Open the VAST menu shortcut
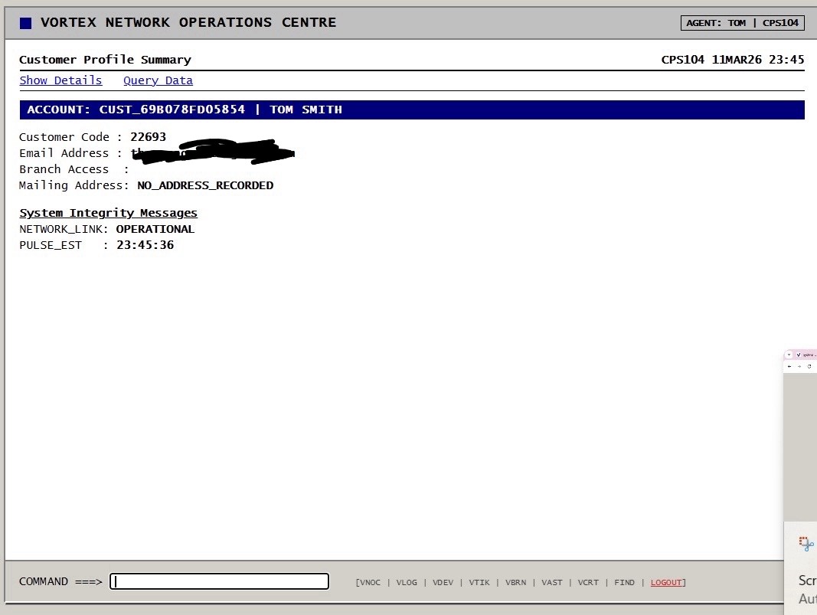 552,582
